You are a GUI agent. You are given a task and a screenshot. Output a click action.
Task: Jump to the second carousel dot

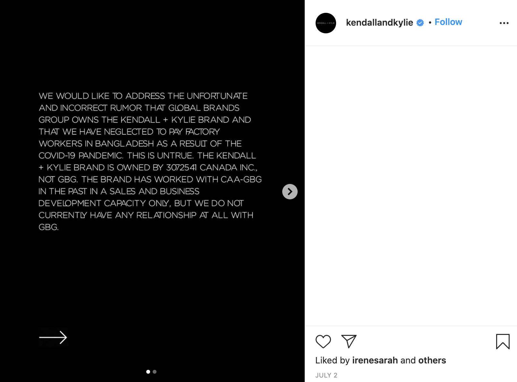155,372
